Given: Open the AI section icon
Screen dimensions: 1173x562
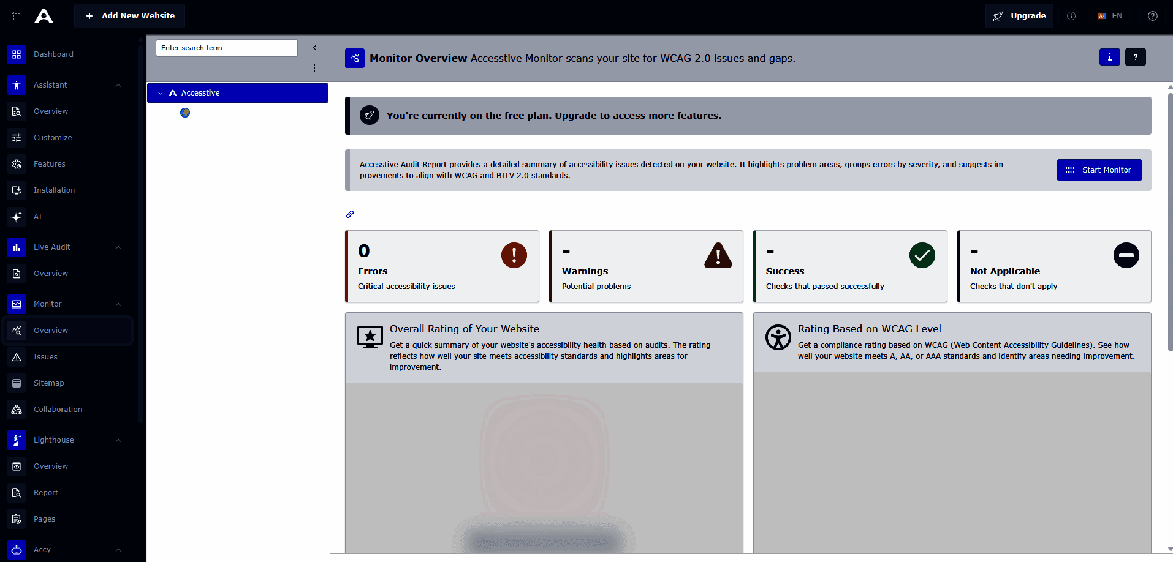Looking at the screenshot, I should click(16, 216).
